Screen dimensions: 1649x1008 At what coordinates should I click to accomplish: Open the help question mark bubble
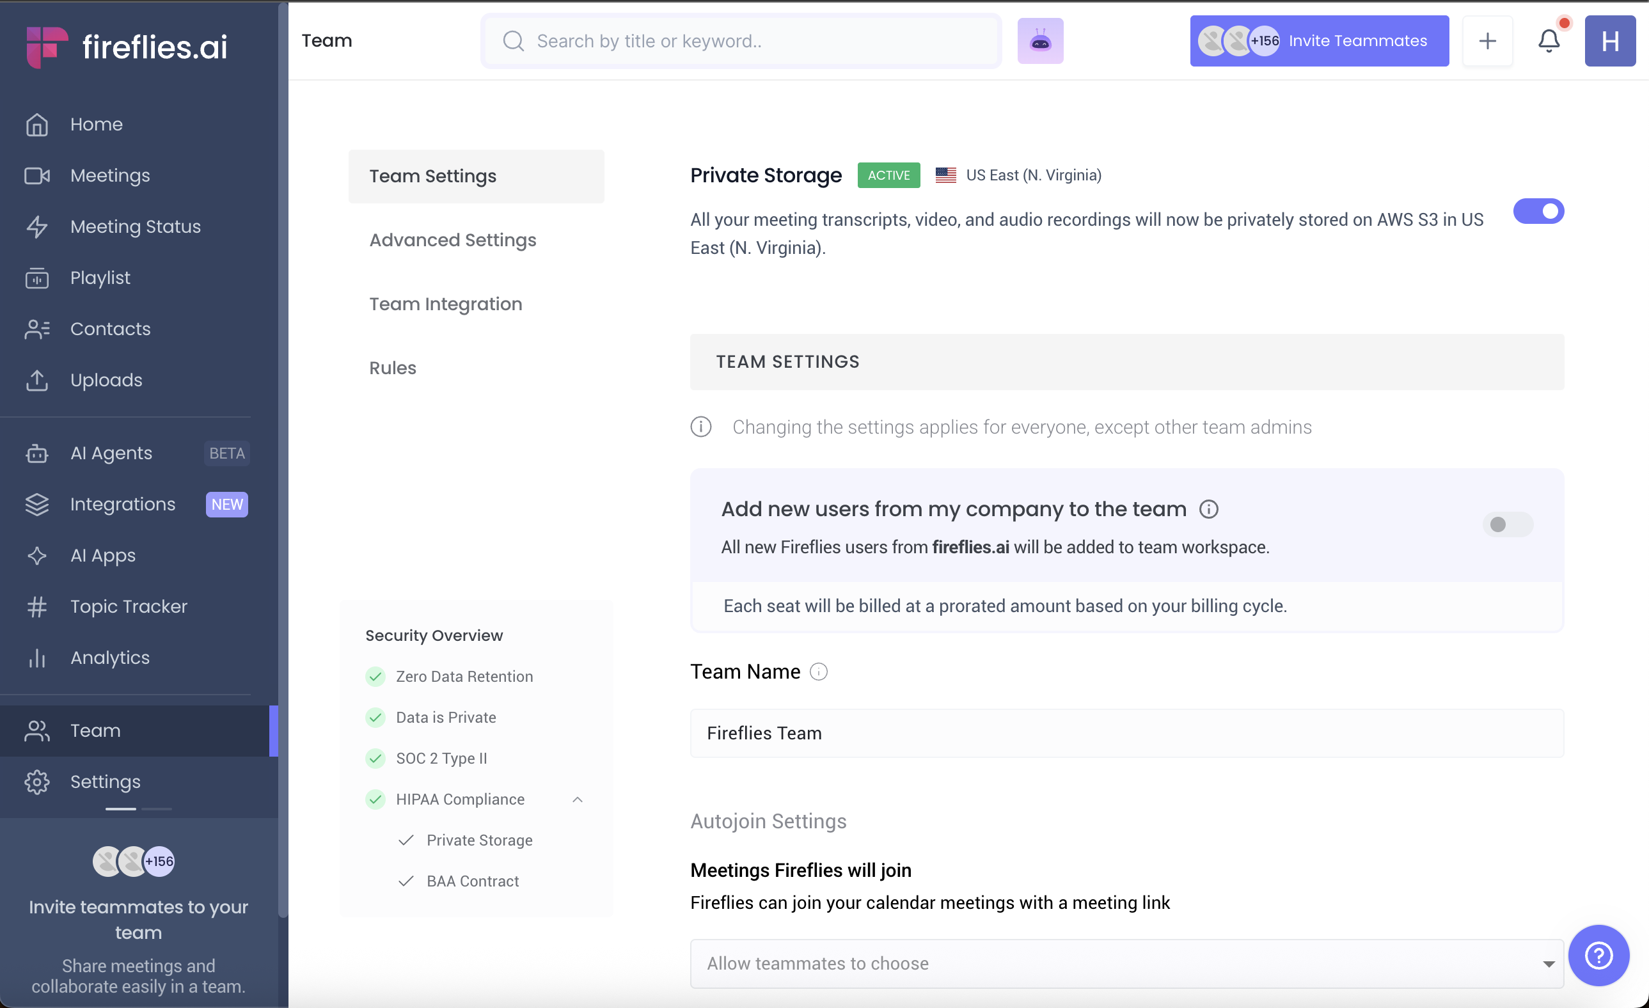pyautogui.click(x=1598, y=955)
